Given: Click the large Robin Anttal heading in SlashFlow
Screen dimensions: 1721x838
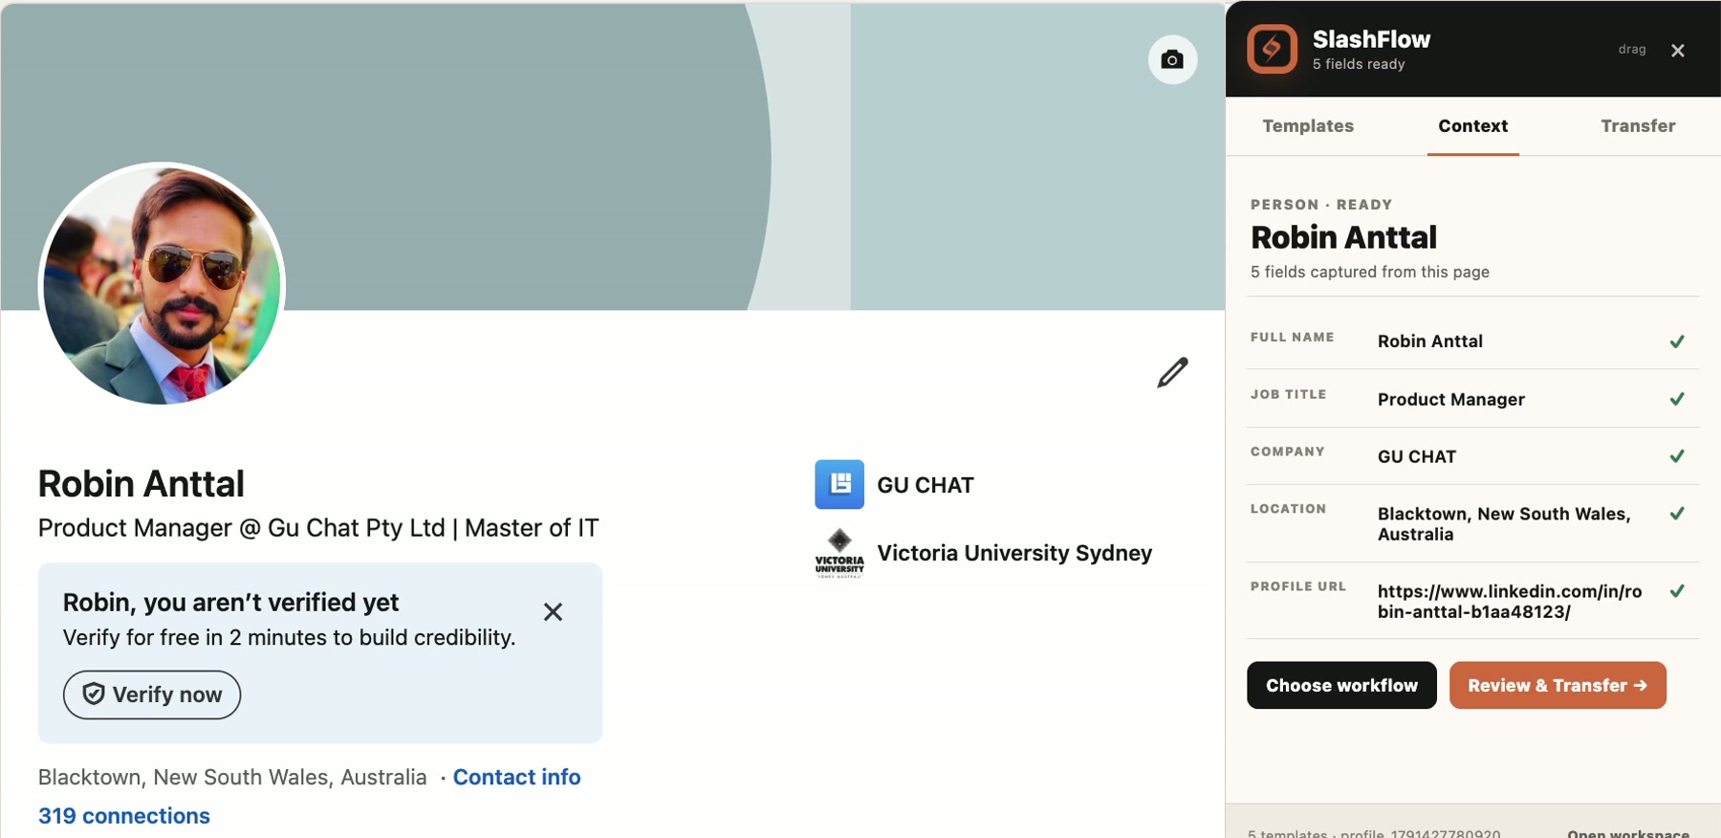Looking at the screenshot, I should [1343, 237].
